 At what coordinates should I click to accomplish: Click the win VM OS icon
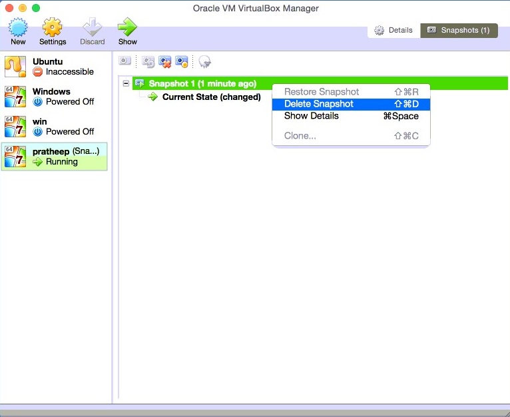15,127
